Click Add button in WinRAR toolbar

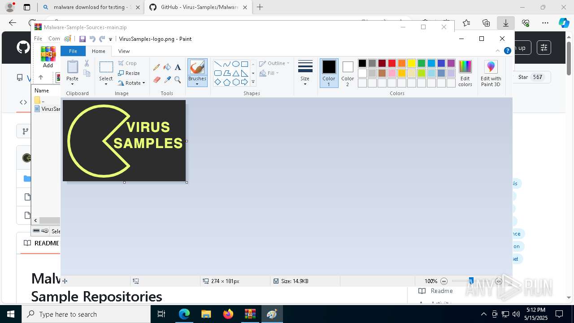[x=48, y=57]
